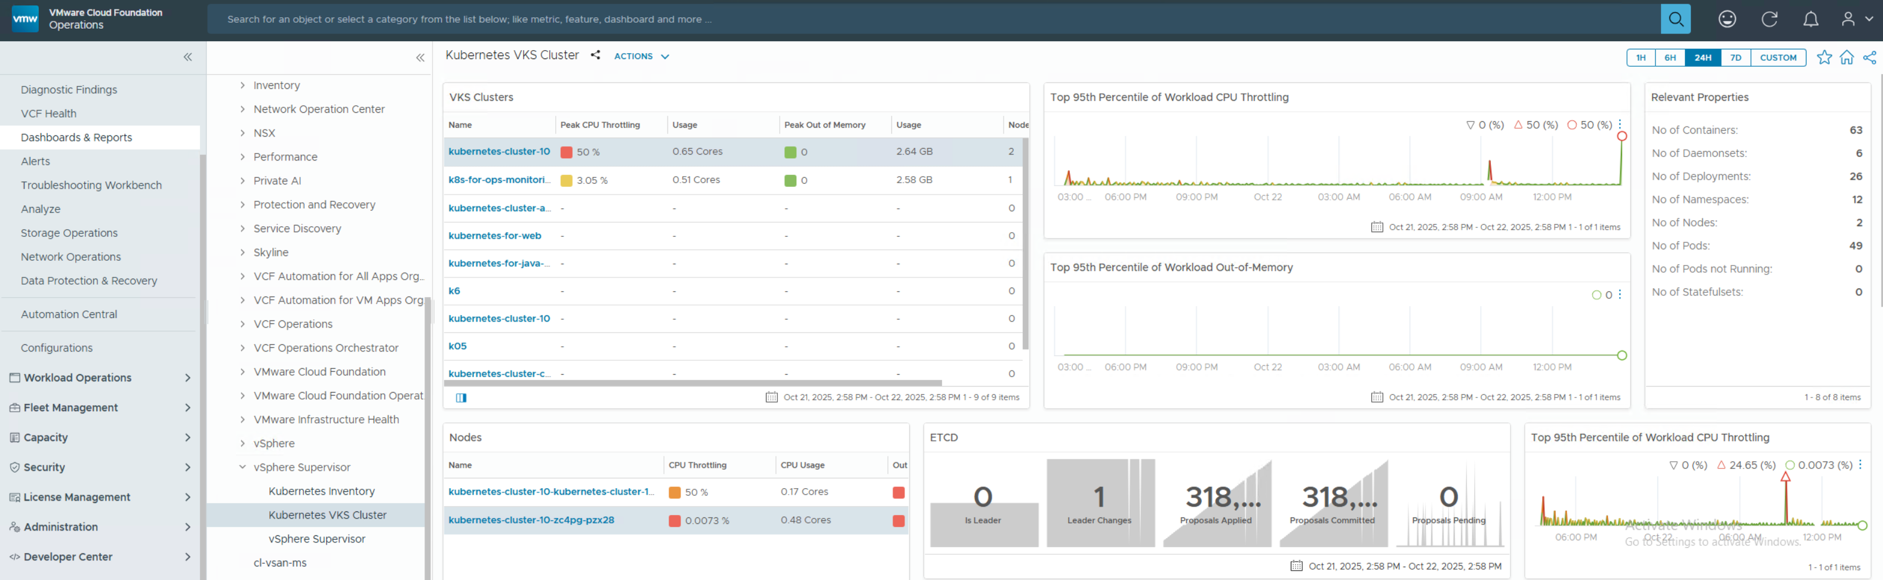
Task: Mark dashboard as favorite with star icon
Action: (x=1824, y=57)
